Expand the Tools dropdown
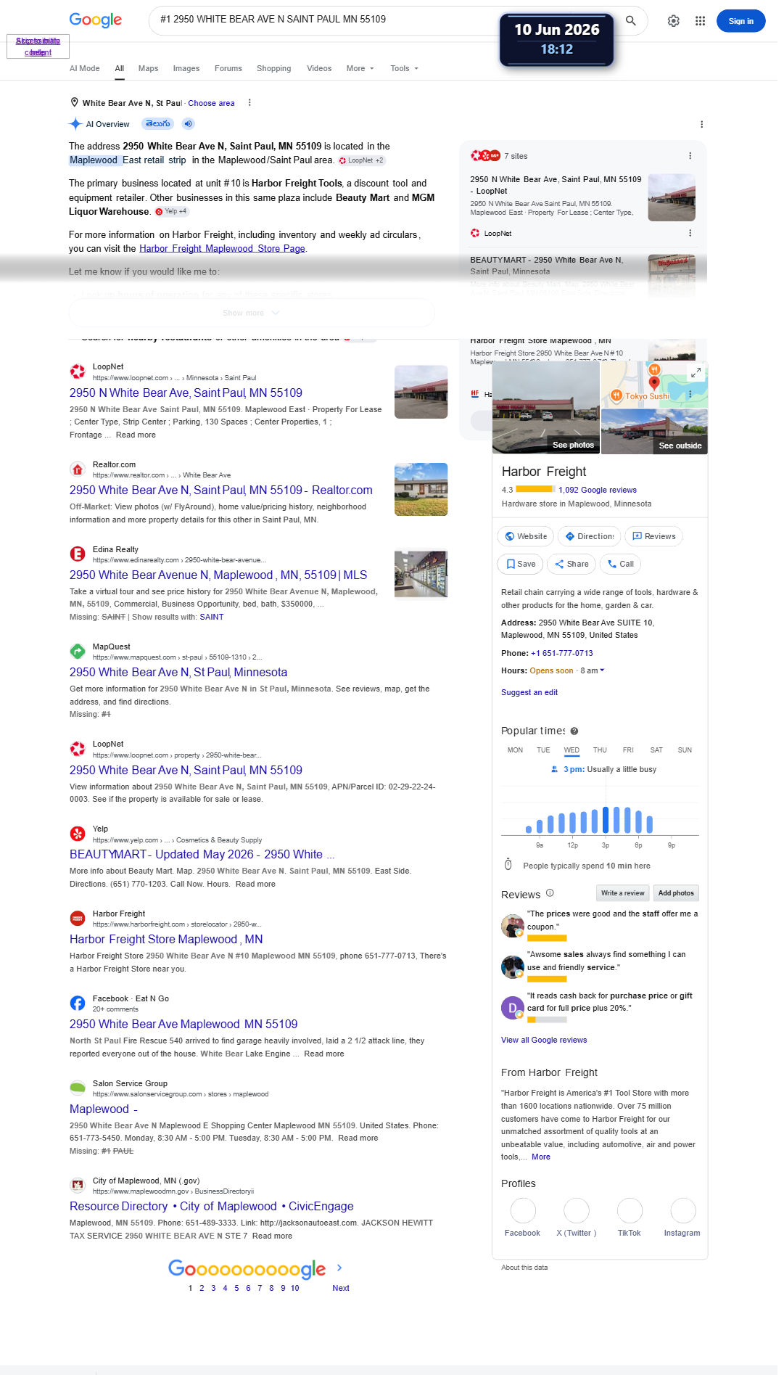784x1375 pixels. pos(405,68)
